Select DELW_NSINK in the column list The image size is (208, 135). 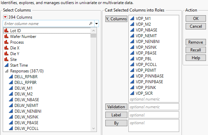pyautogui.click(x=47, y=117)
